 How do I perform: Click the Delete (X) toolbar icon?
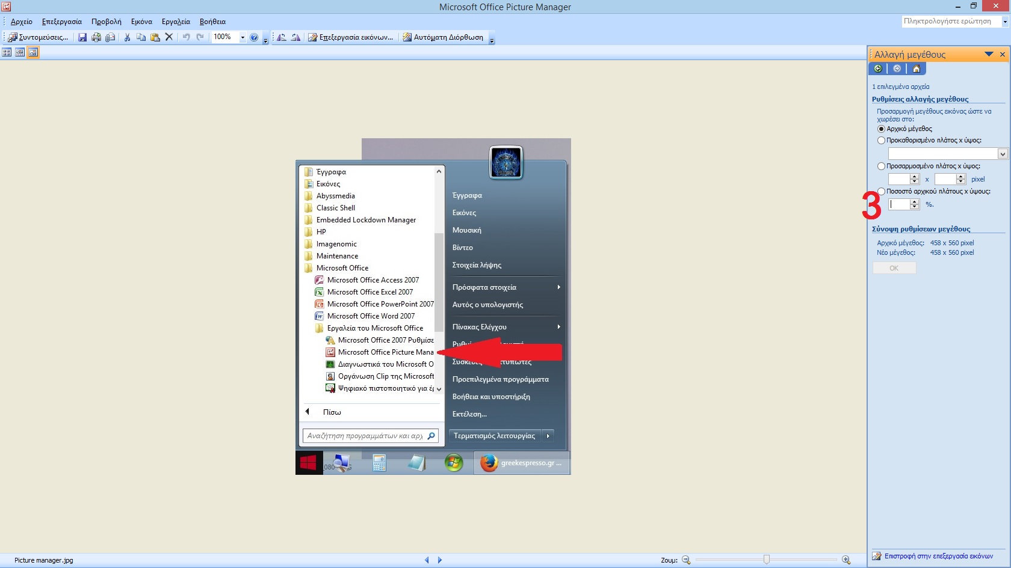pyautogui.click(x=169, y=37)
